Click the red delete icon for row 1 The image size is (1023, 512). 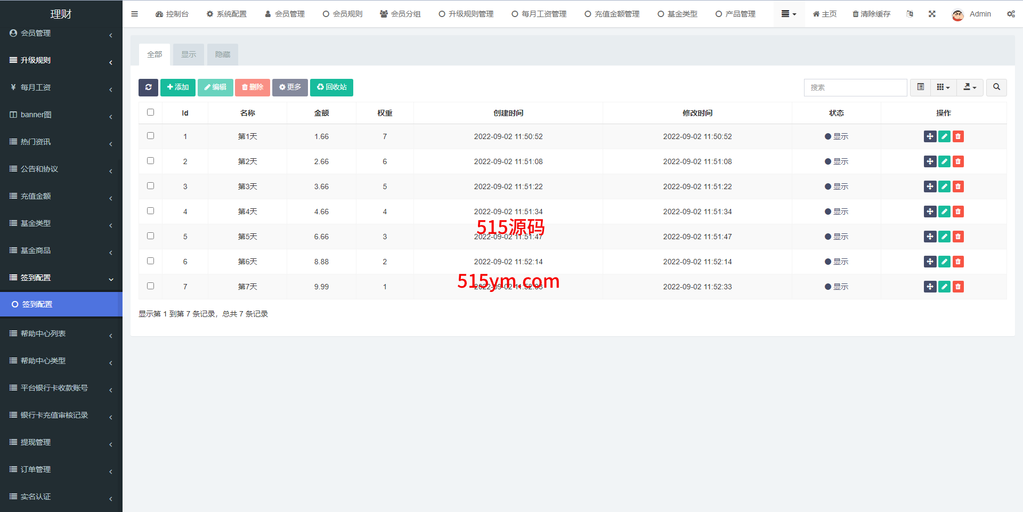click(x=958, y=136)
